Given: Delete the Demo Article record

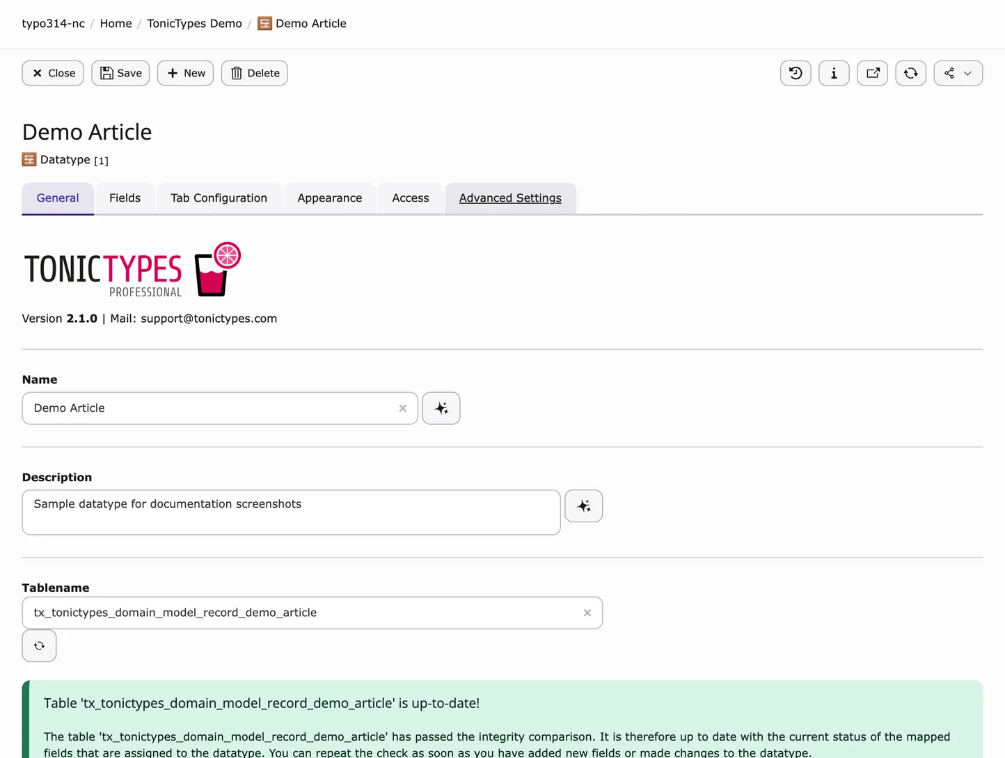Looking at the screenshot, I should point(254,73).
